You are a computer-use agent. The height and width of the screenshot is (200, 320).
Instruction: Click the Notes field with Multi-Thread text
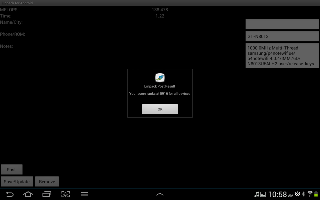pyautogui.click(x=282, y=55)
